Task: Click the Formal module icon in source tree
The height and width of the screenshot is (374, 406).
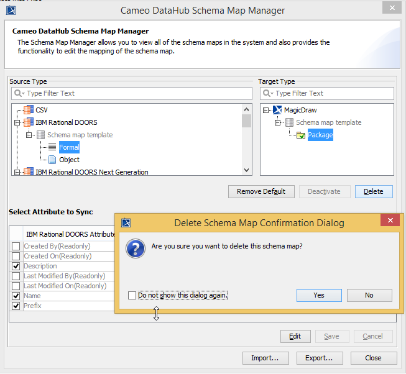Action: coord(52,147)
